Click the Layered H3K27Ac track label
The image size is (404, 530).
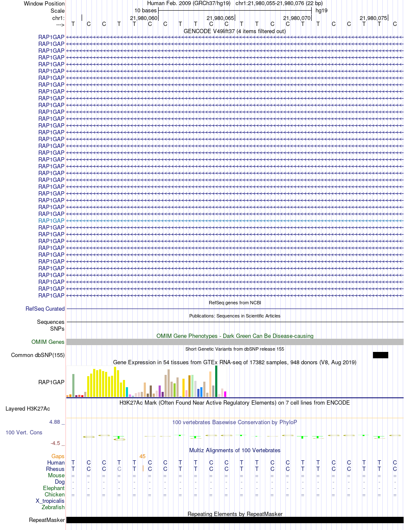click(x=28, y=409)
